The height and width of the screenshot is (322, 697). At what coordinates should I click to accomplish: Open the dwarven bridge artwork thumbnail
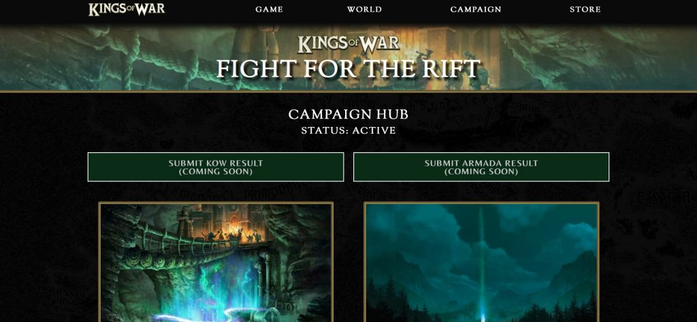pyautogui.click(x=216, y=262)
